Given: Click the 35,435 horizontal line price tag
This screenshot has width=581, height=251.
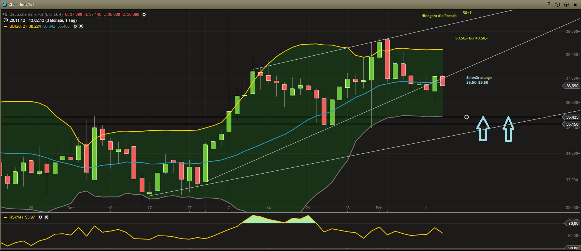Looking at the screenshot, I should tap(571, 117).
